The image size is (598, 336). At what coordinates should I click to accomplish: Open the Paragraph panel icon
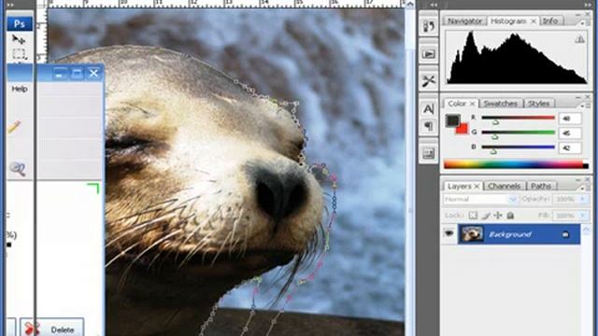click(429, 126)
